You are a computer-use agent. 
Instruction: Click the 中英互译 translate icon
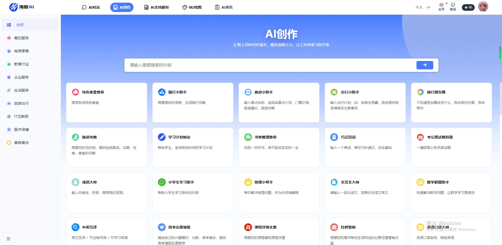76,227
